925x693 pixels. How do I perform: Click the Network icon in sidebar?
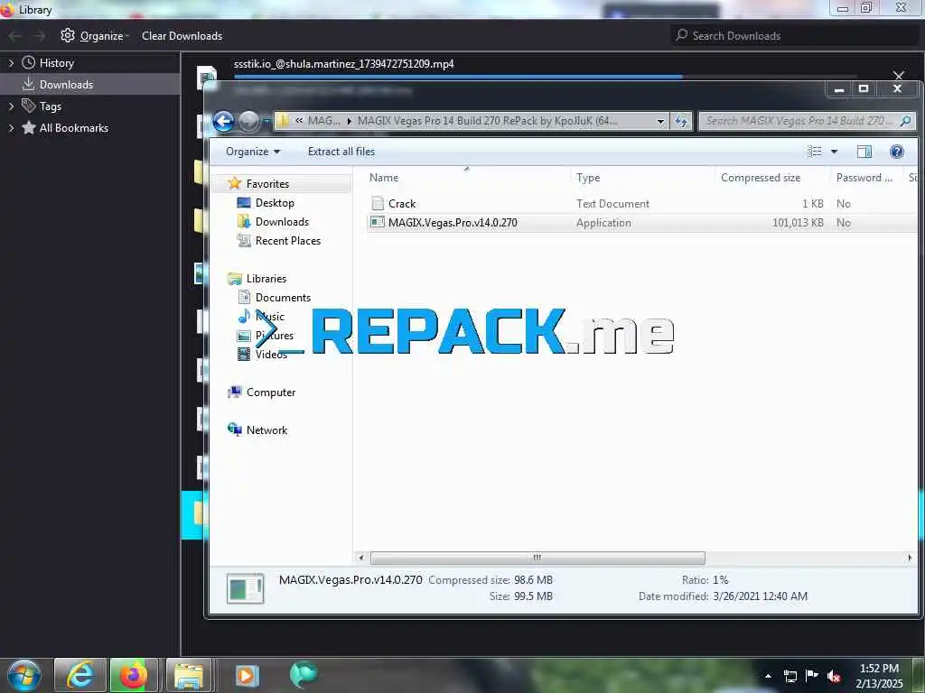pos(234,430)
